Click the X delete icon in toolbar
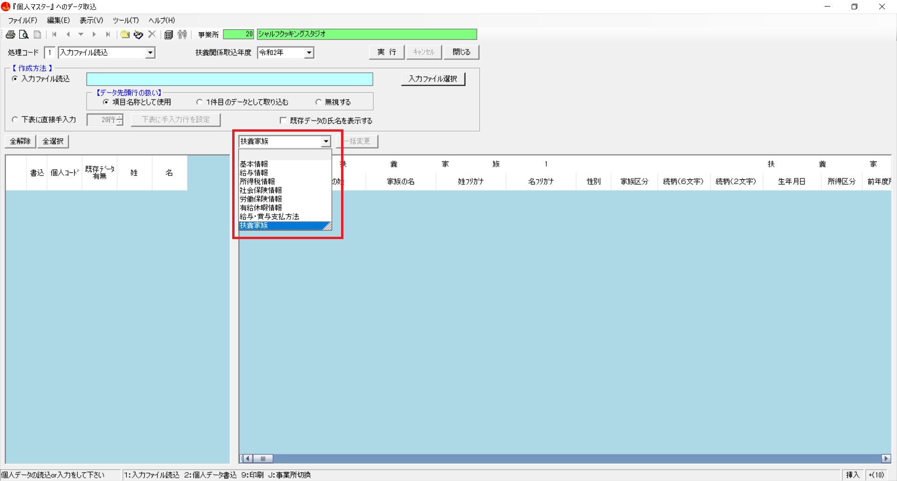 pyautogui.click(x=152, y=35)
